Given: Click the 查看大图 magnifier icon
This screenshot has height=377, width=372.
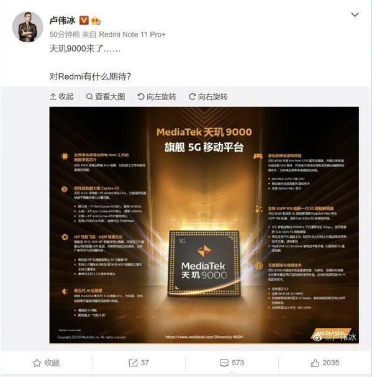Looking at the screenshot, I should (x=89, y=97).
